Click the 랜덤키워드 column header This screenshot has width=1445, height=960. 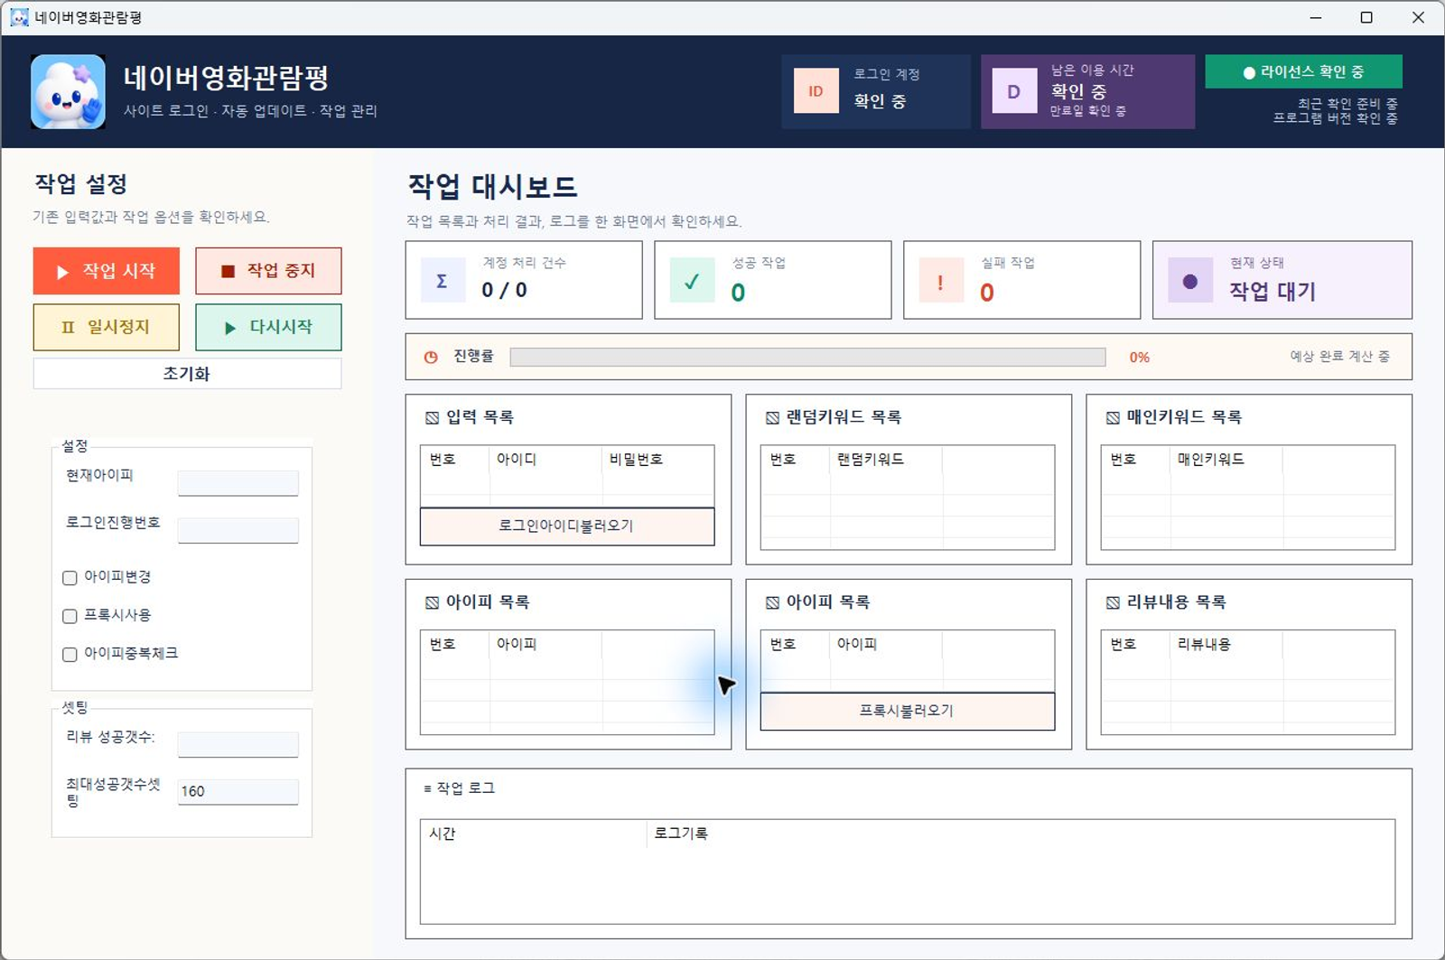(886, 460)
